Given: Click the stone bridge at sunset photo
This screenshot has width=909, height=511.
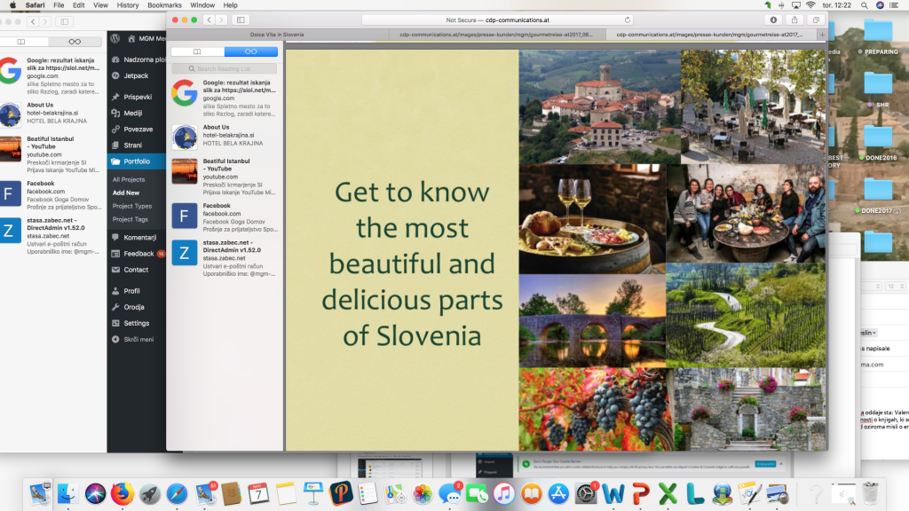Looking at the screenshot, I should click(x=592, y=320).
